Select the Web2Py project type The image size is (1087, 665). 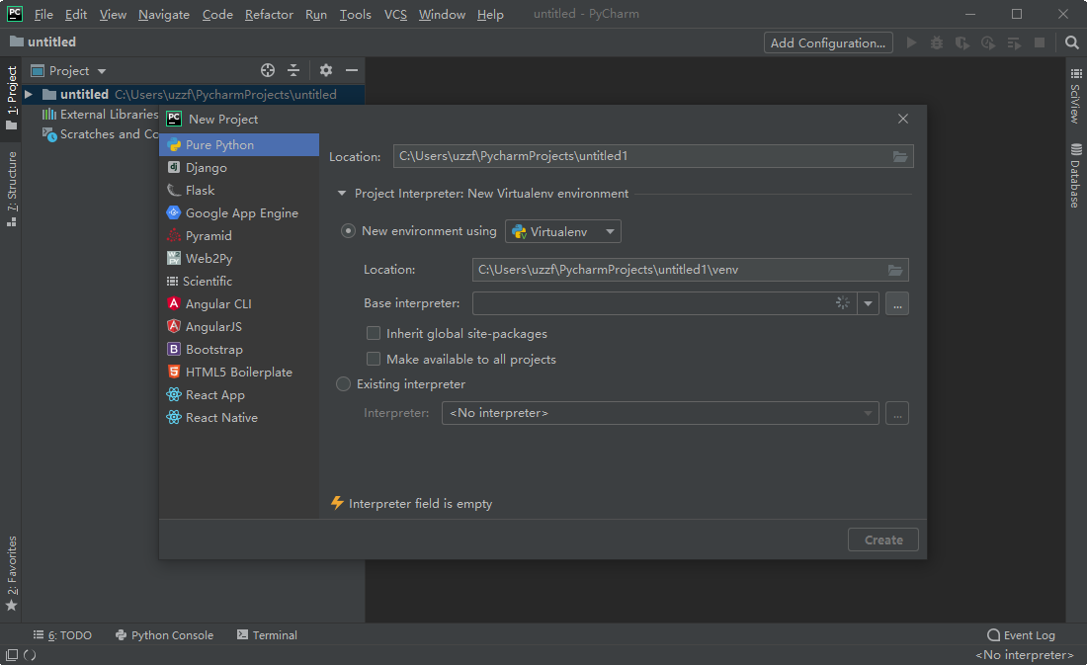click(x=239, y=259)
